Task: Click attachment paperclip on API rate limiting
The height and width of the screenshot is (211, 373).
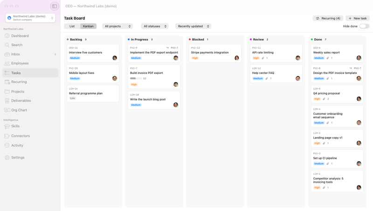Action: [263, 58]
